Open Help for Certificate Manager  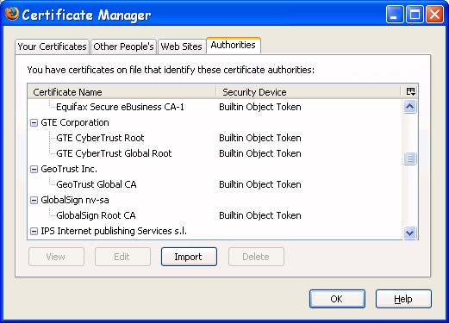pos(403,299)
